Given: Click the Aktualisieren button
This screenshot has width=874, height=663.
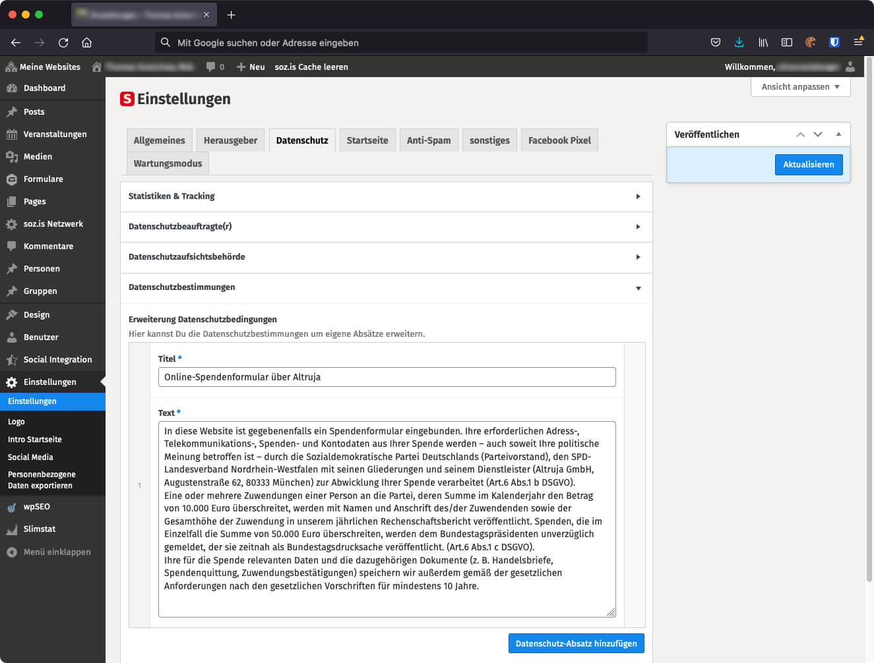Looking at the screenshot, I should coord(808,165).
